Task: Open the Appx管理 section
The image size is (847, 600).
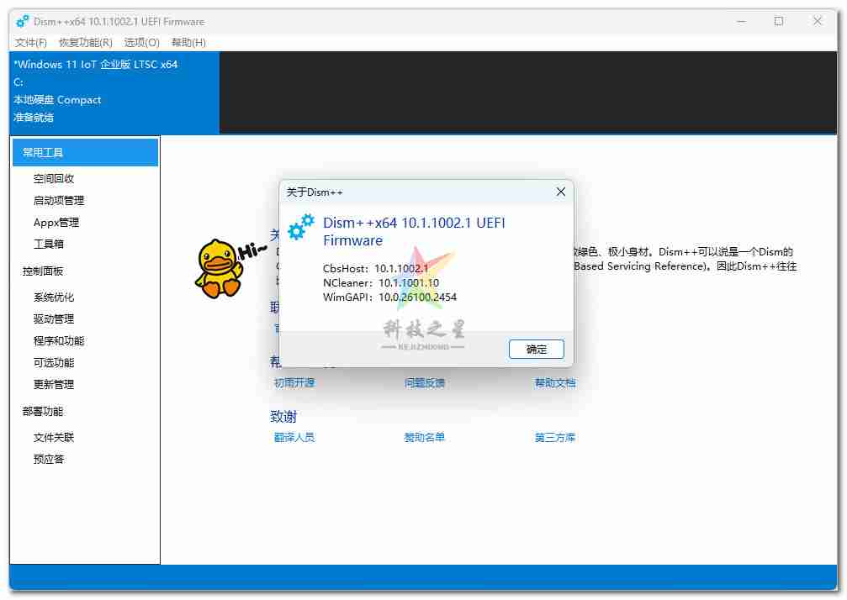Action: [56, 222]
